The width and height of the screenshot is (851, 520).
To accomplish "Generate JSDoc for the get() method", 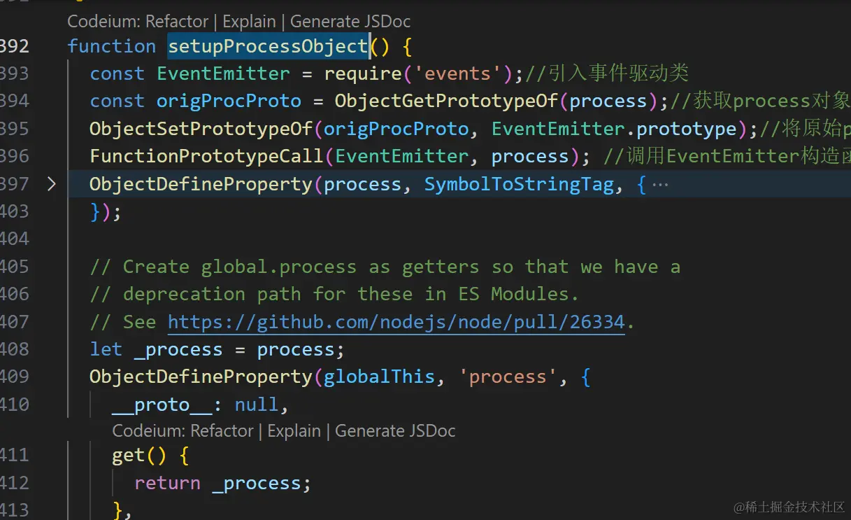I will click(x=395, y=430).
